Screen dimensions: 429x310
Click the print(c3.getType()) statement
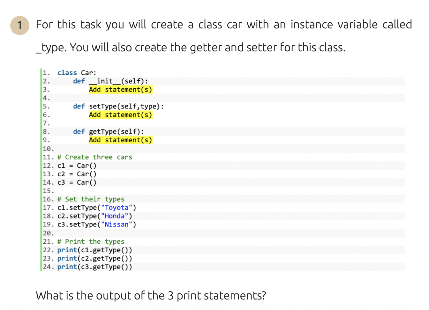(x=94, y=267)
